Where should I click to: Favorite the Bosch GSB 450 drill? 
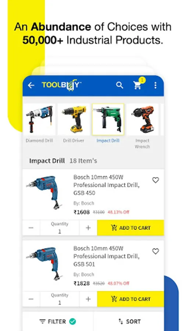(x=155, y=180)
